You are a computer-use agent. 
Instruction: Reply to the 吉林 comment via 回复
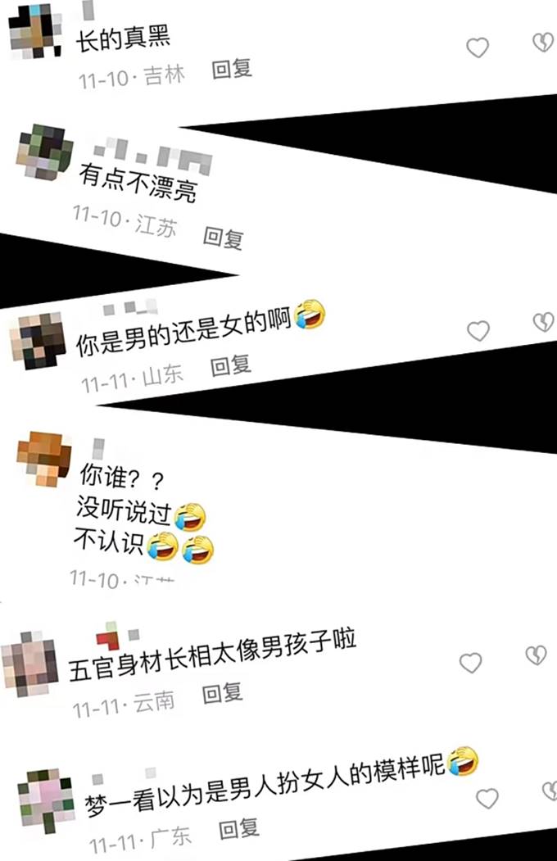232,69
